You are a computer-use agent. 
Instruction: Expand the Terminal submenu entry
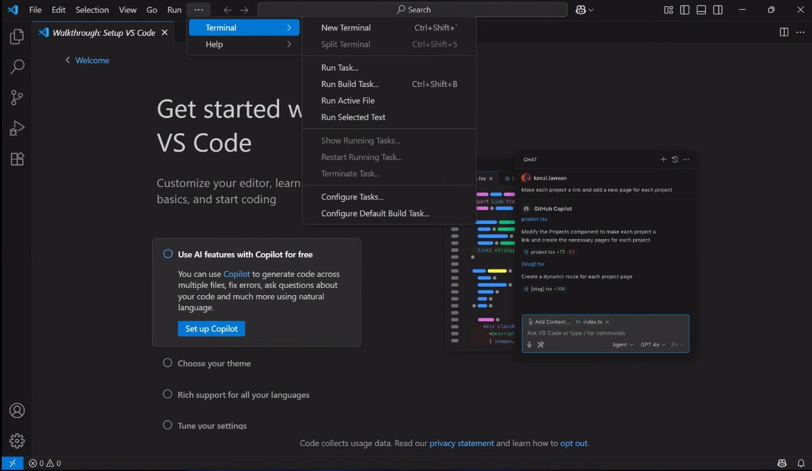tap(244, 27)
